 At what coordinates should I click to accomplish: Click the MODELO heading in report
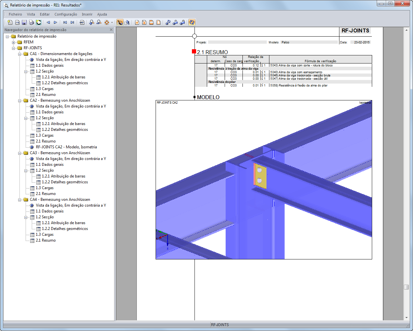click(x=208, y=97)
